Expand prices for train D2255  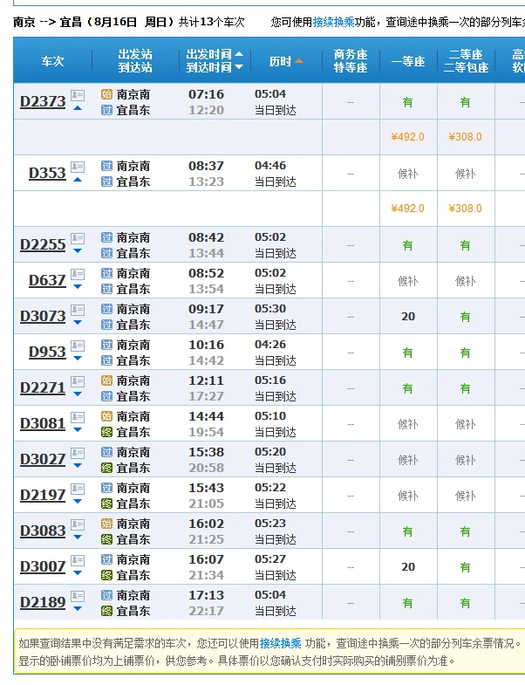click(x=78, y=251)
